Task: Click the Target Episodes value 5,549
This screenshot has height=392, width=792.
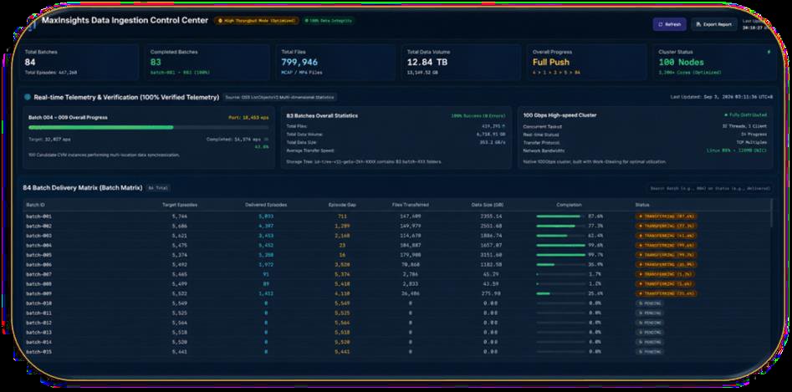Action: tap(180, 303)
